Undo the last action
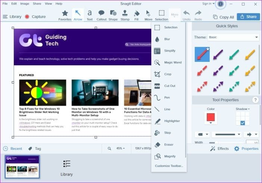The image size is (262, 183). point(187,15)
